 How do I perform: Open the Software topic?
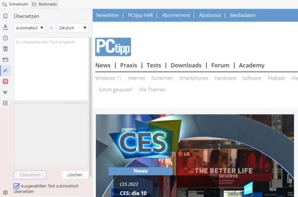(x=251, y=78)
